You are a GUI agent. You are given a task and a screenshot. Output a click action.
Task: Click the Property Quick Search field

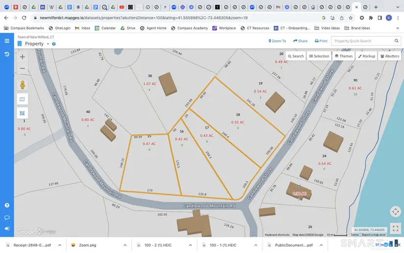point(362,41)
